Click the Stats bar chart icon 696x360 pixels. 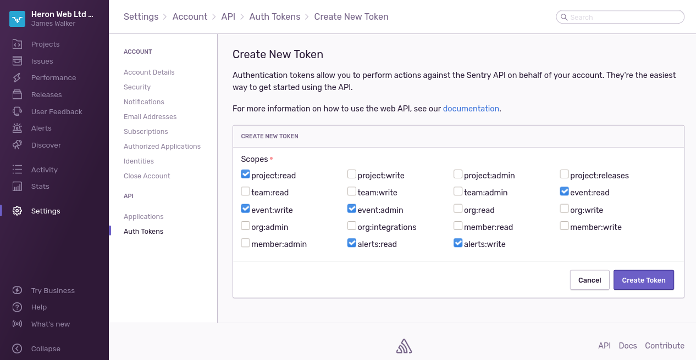tap(18, 187)
